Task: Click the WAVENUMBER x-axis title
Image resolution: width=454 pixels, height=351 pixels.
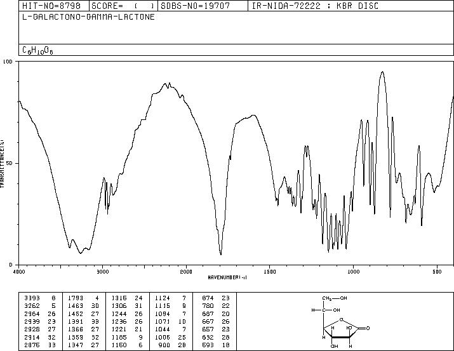Action: point(227,277)
